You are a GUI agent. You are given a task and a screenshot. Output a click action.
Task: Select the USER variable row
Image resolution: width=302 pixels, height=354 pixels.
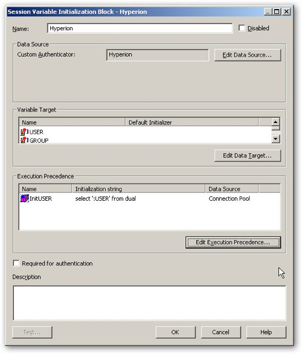click(x=146, y=131)
